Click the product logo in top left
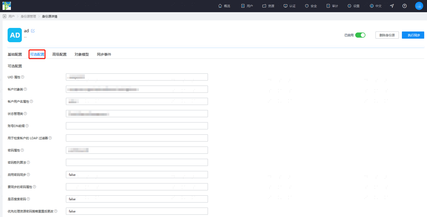Viewport: 427px width, 217px height. [7, 6]
